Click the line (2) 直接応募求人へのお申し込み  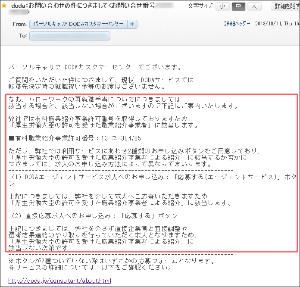coord(94,216)
